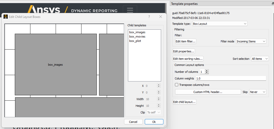Open the Template type dropdown
274x129 pixels.
pyautogui.click(x=220, y=24)
